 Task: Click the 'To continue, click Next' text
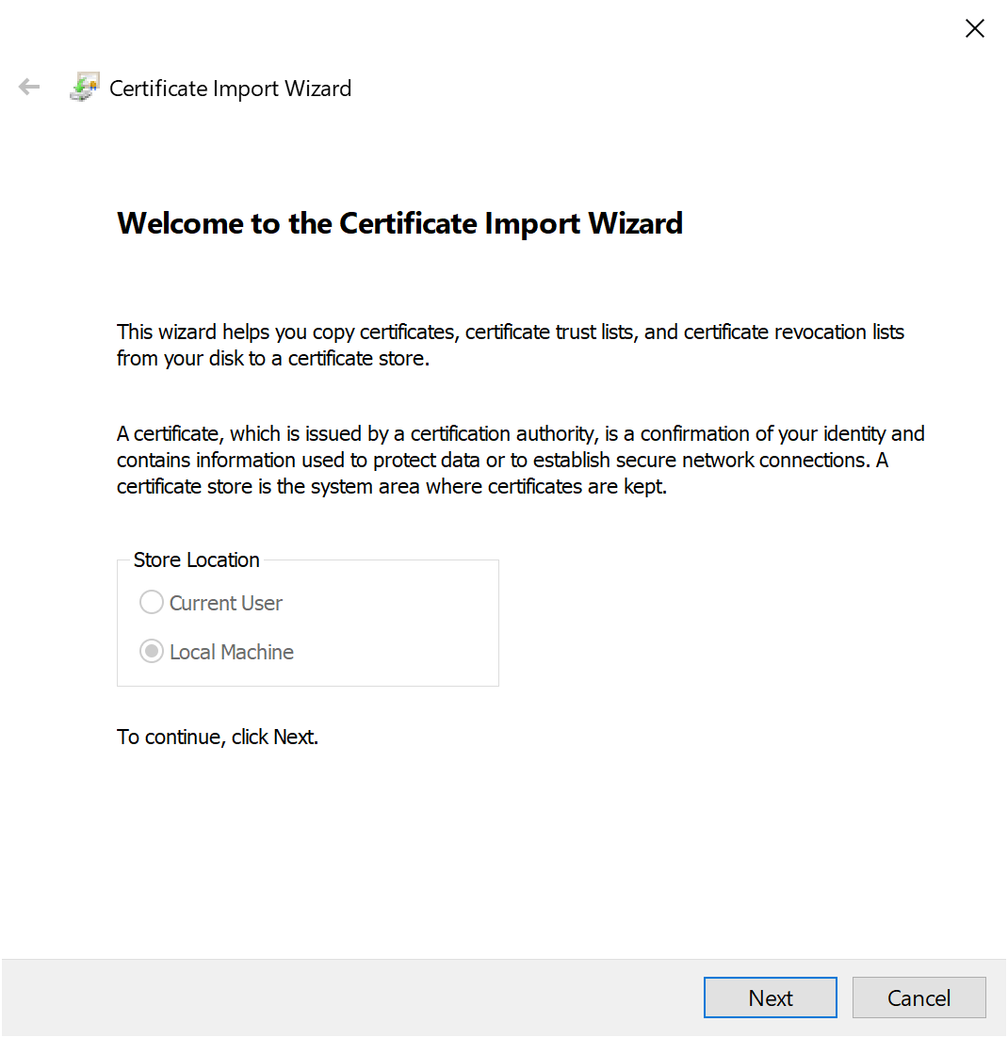tap(218, 737)
